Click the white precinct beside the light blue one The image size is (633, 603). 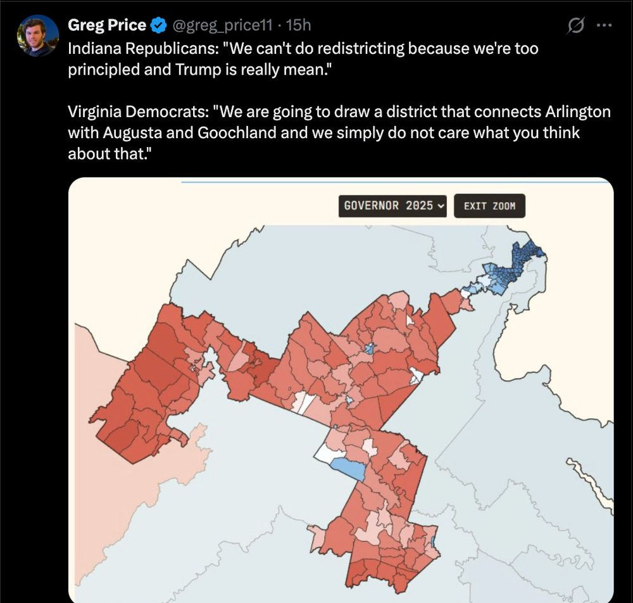pos(327,452)
